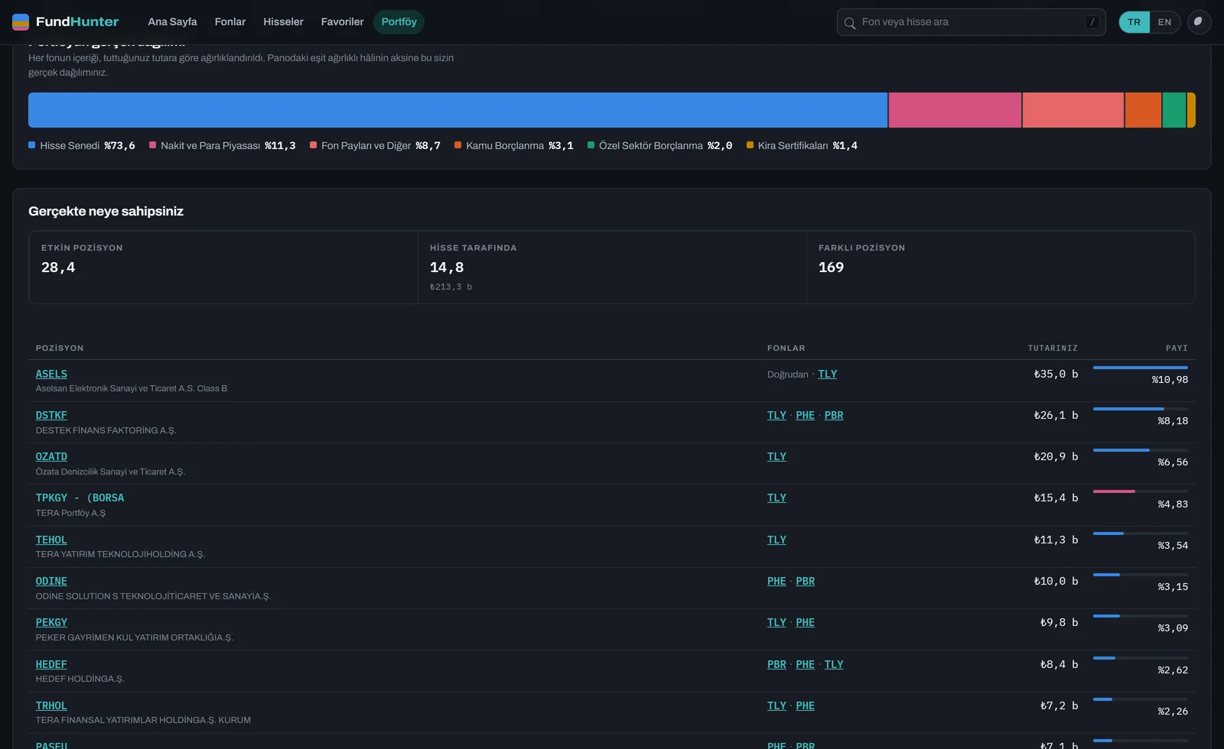The height and width of the screenshot is (749, 1224).
Task: Switch language to TR
Action: 1134,22
